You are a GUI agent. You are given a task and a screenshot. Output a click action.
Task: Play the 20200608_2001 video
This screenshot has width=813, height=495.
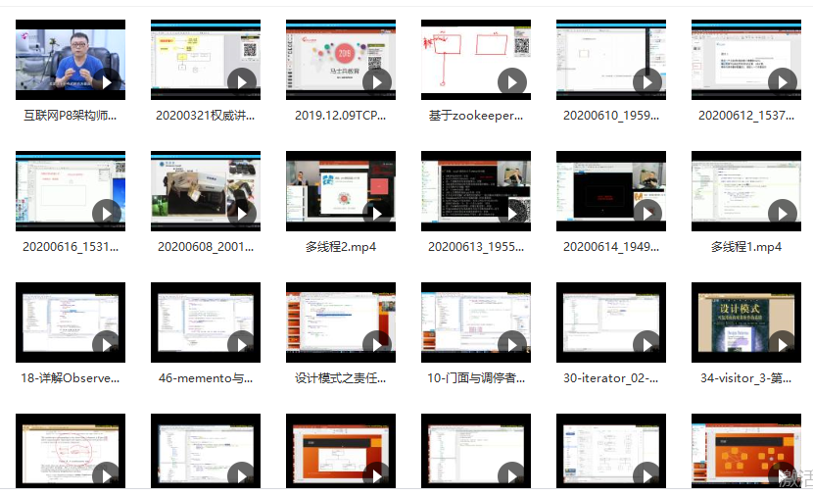point(242,214)
